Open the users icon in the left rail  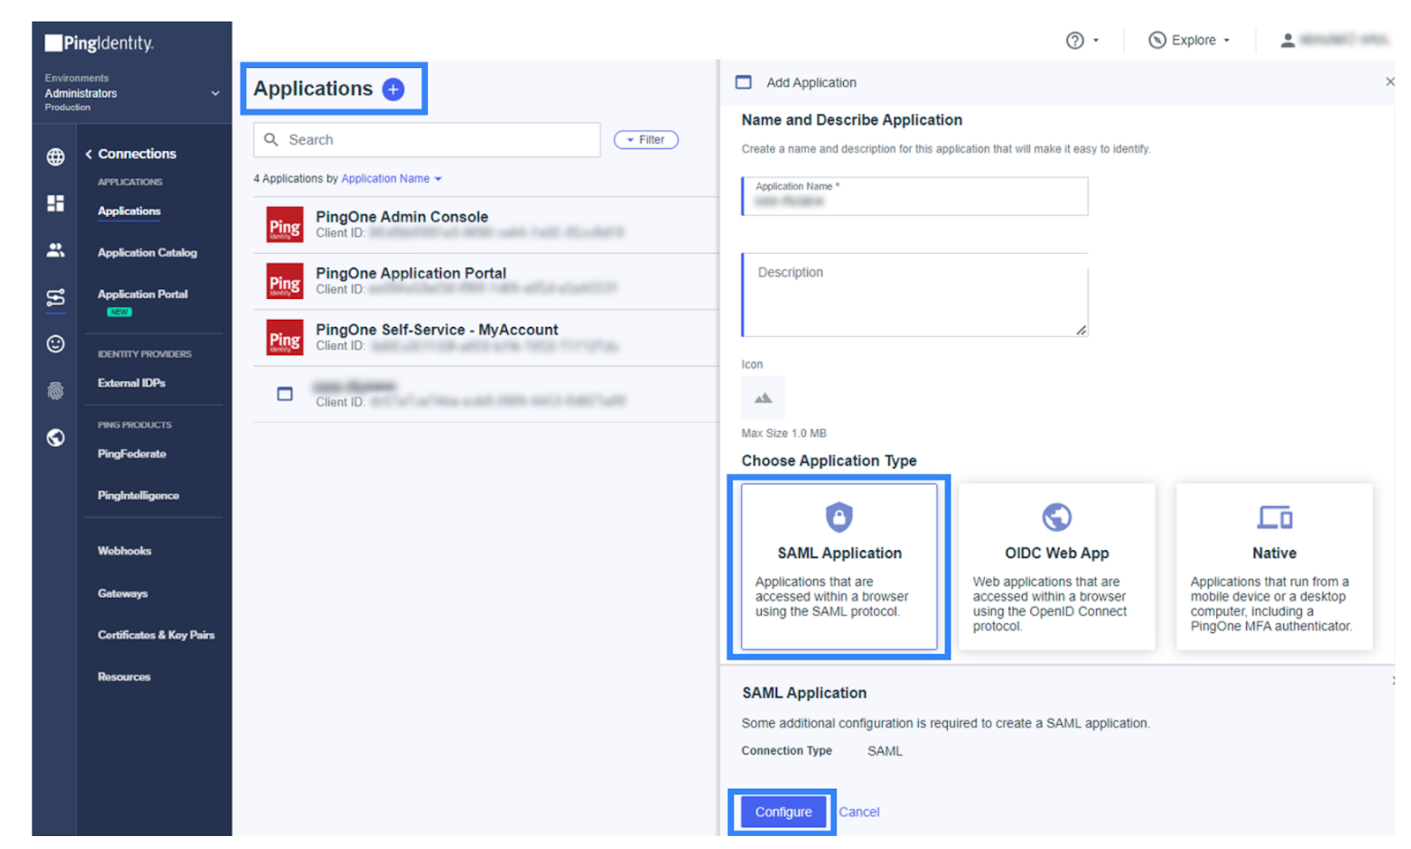[x=56, y=250]
